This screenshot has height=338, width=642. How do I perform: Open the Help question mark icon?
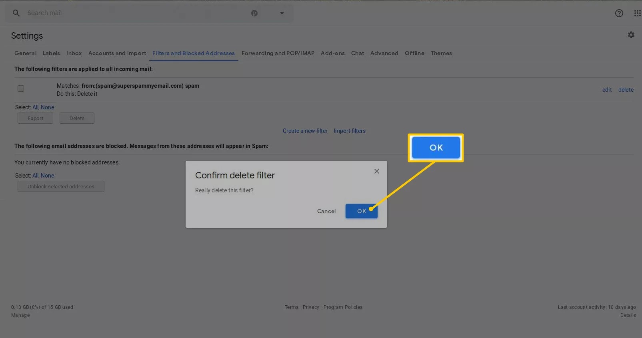pyautogui.click(x=619, y=13)
